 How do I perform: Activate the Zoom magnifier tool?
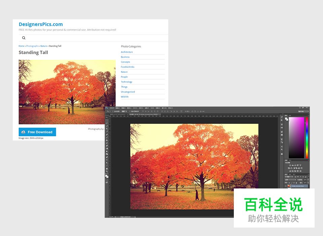(107, 172)
